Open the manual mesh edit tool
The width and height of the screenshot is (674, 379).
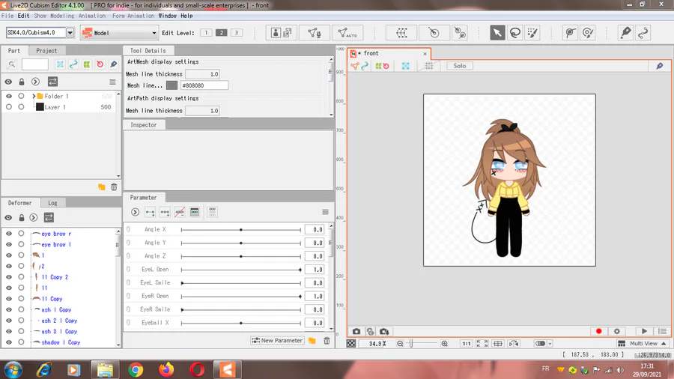click(315, 33)
